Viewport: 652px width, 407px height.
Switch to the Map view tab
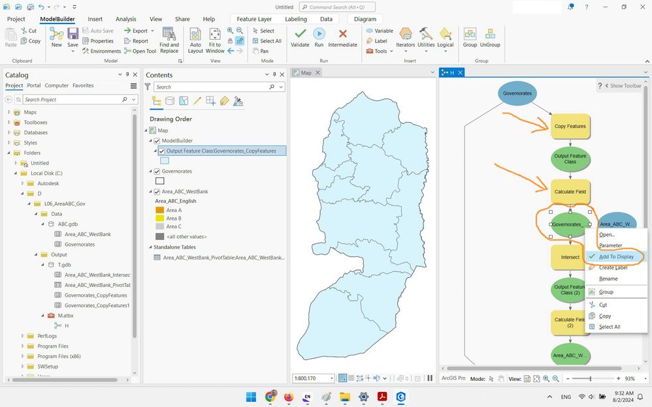306,72
